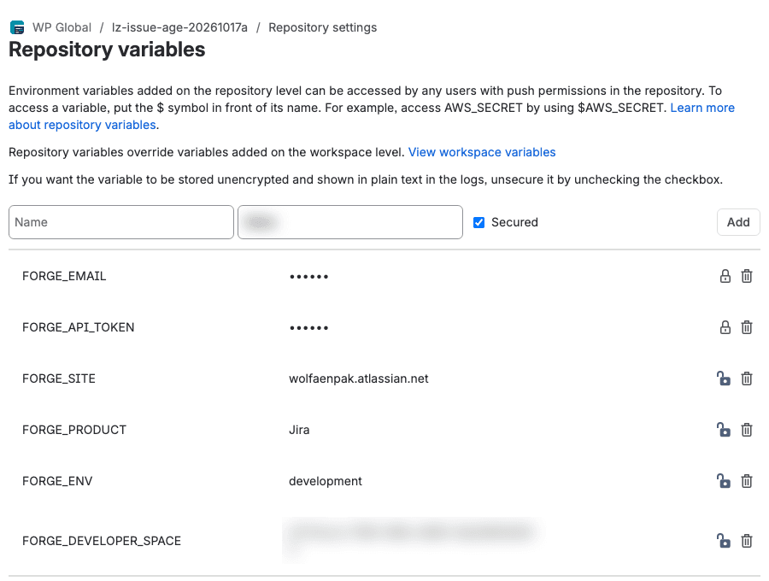The height and width of the screenshot is (581, 769).
Task: Open the WP Global workspace breadcrumb
Action: point(62,27)
